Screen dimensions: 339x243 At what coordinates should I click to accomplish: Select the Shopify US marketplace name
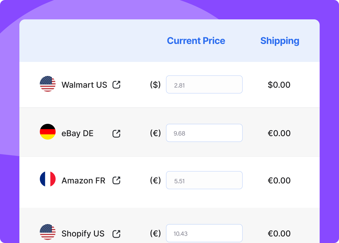(83, 234)
